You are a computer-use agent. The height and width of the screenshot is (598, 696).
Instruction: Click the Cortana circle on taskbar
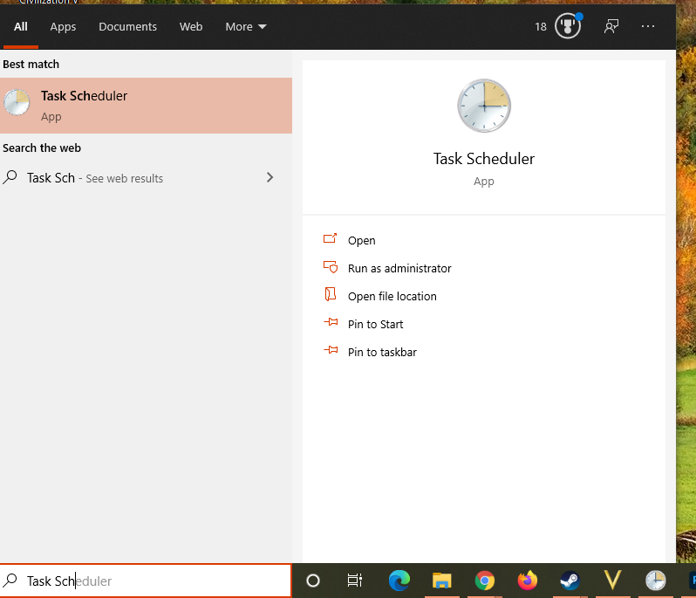pyautogui.click(x=313, y=581)
